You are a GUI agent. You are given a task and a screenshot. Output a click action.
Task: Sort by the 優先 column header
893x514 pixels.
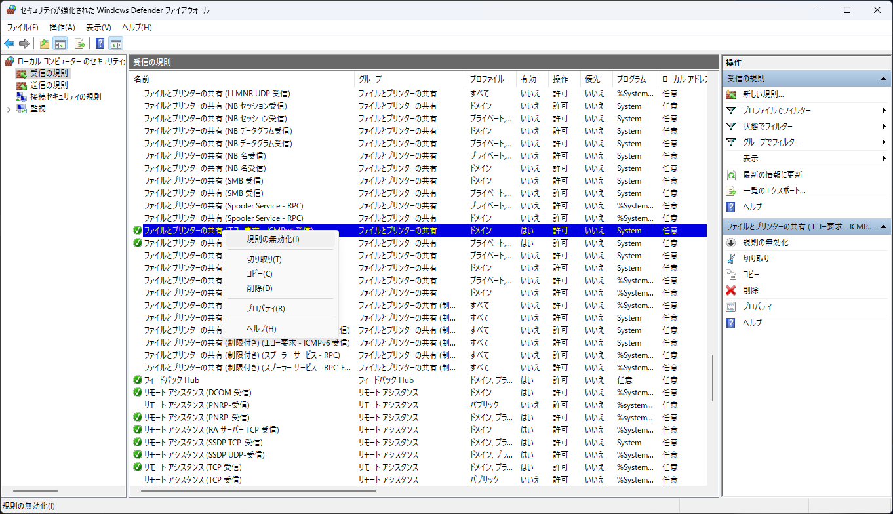[597, 79]
